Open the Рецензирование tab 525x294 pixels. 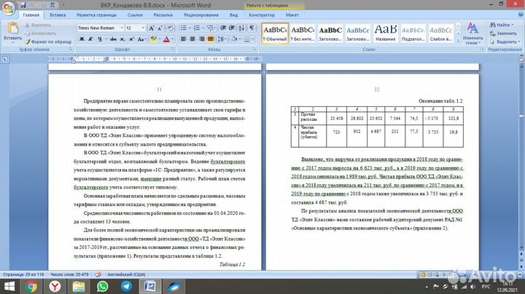(201, 14)
